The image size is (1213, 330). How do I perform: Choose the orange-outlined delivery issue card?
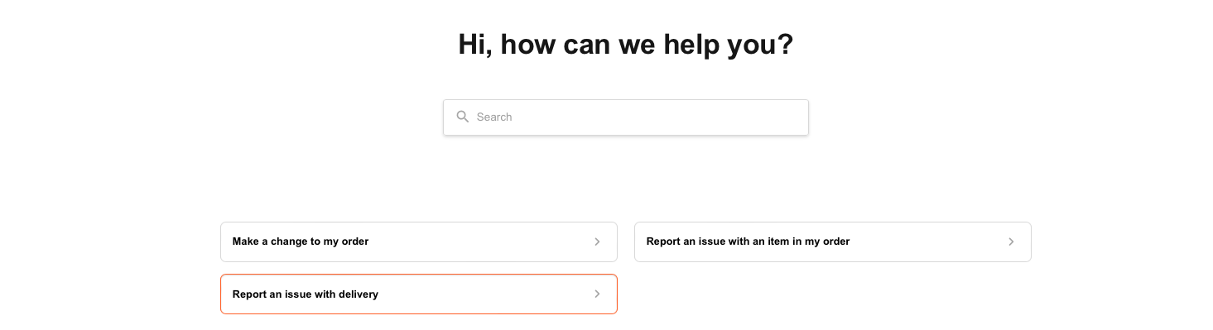[x=419, y=294]
